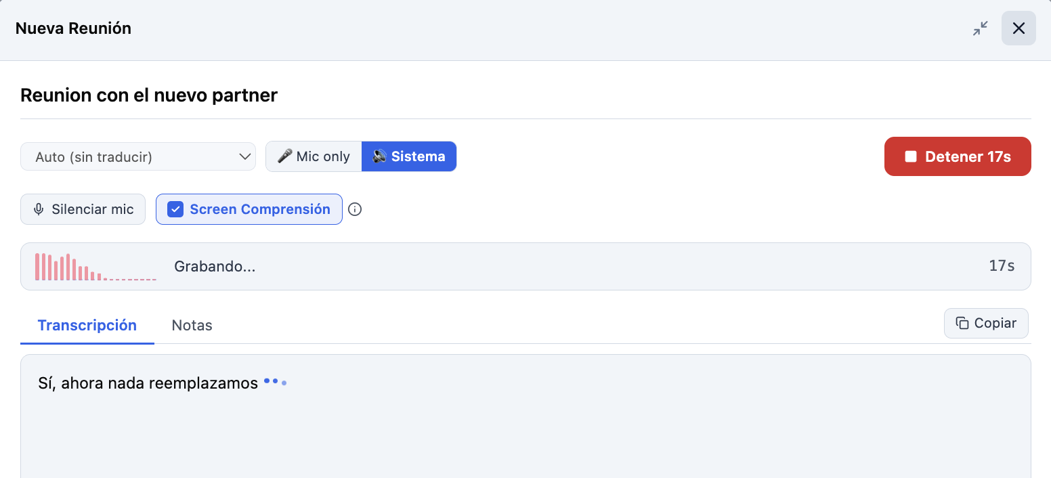Image resolution: width=1051 pixels, height=478 pixels.
Task: Click the collapse window arrows icon
Action: [980, 28]
